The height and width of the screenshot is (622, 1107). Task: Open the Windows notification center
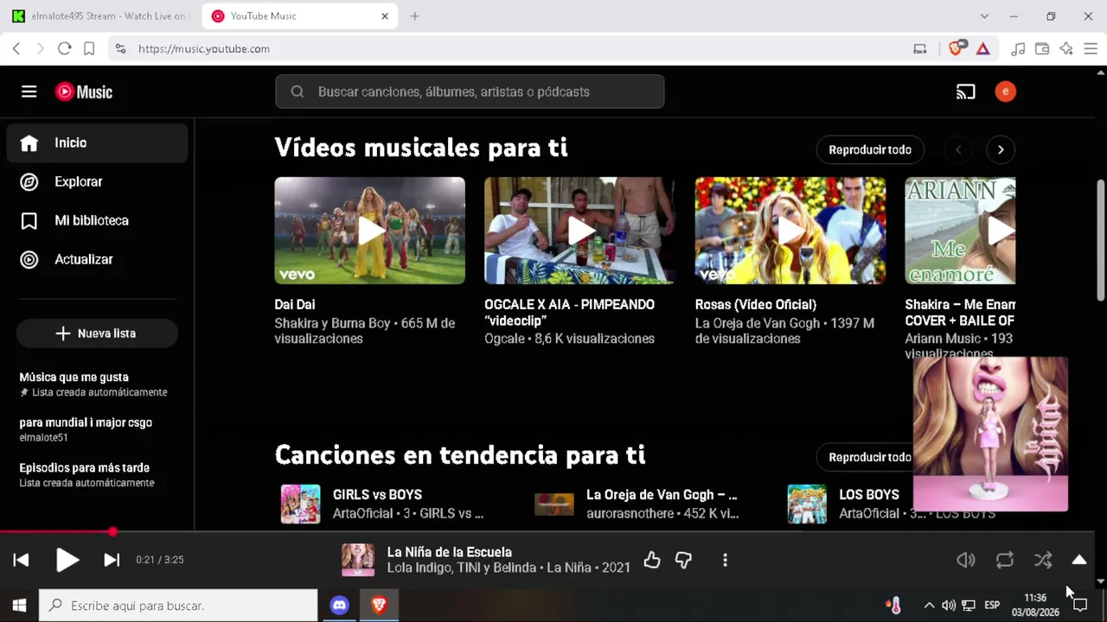click(x=1079, y=606)
